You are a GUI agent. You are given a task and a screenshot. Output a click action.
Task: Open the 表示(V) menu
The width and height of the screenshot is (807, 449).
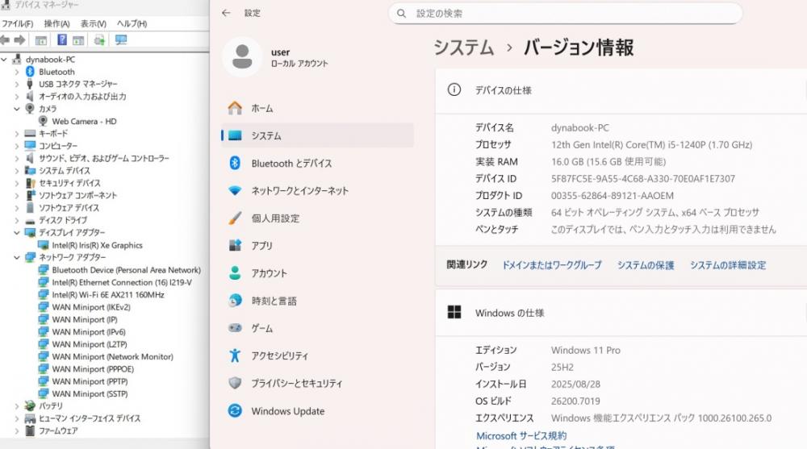(x=93, y=23)
